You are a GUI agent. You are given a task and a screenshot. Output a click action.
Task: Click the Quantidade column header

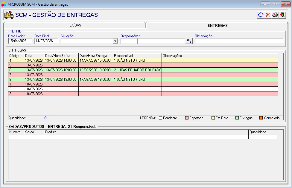pos(263,132)
